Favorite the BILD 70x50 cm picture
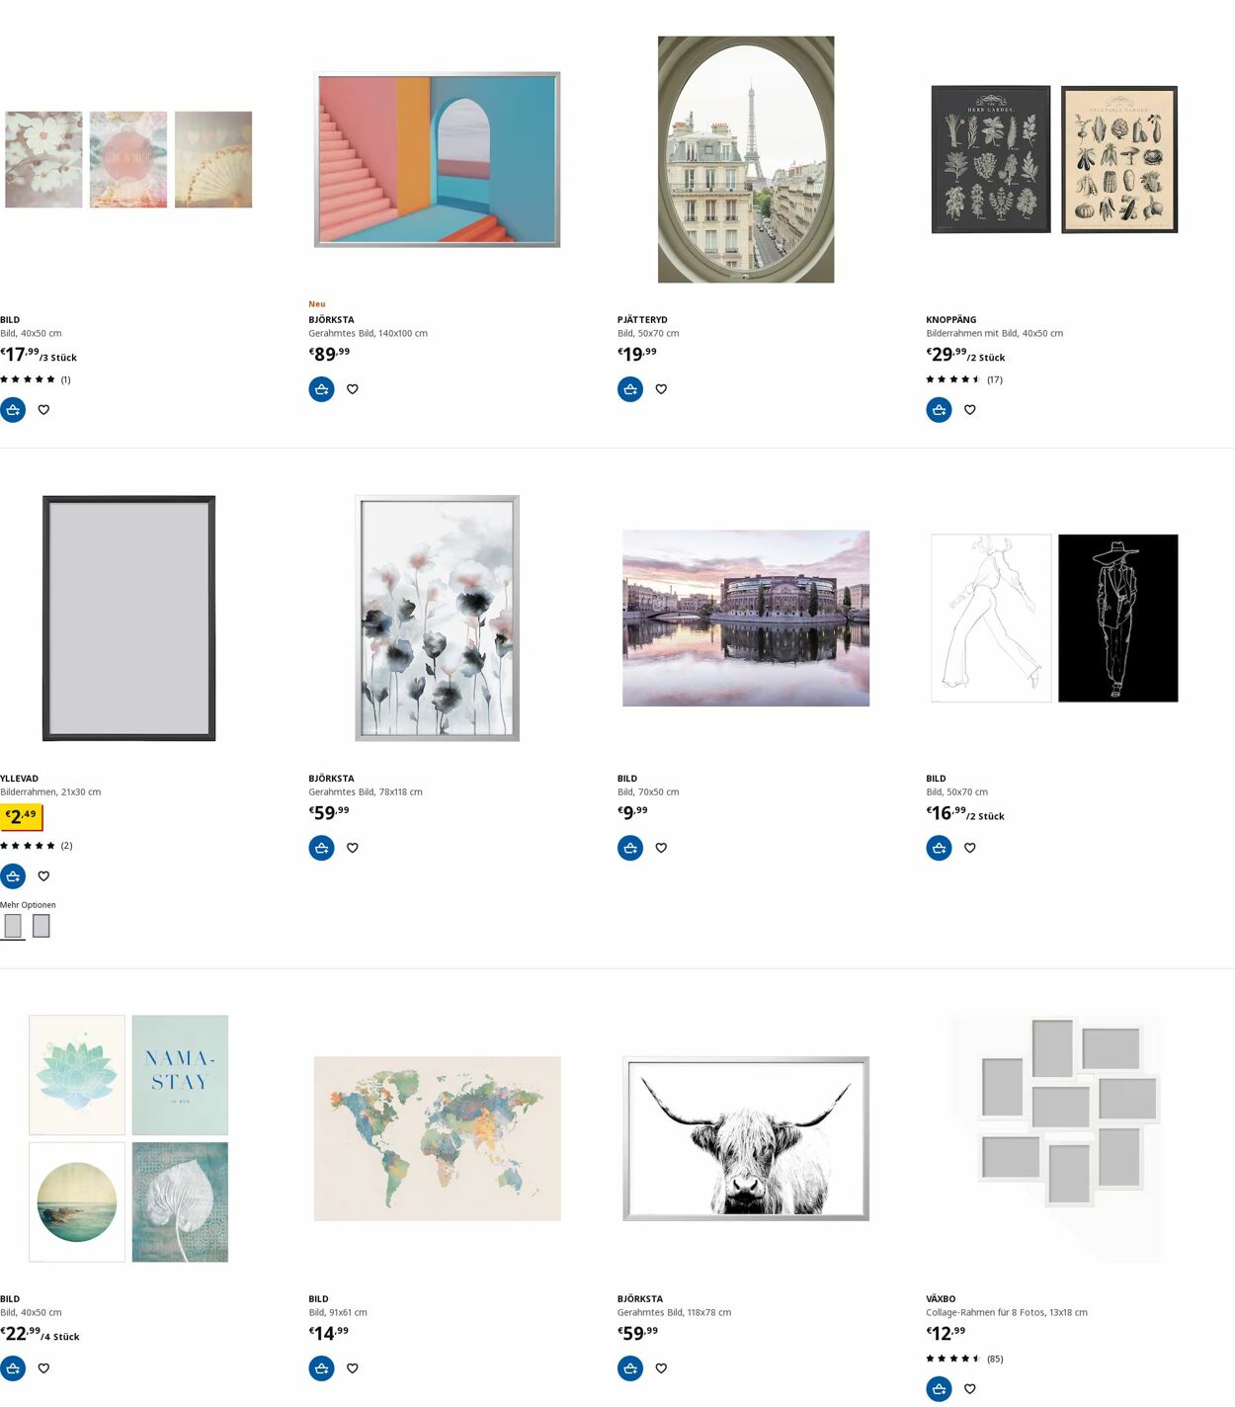Image resolution: width=1235 pixels, height=1407 pixels. pyautogui.click(x=661, y=848)
